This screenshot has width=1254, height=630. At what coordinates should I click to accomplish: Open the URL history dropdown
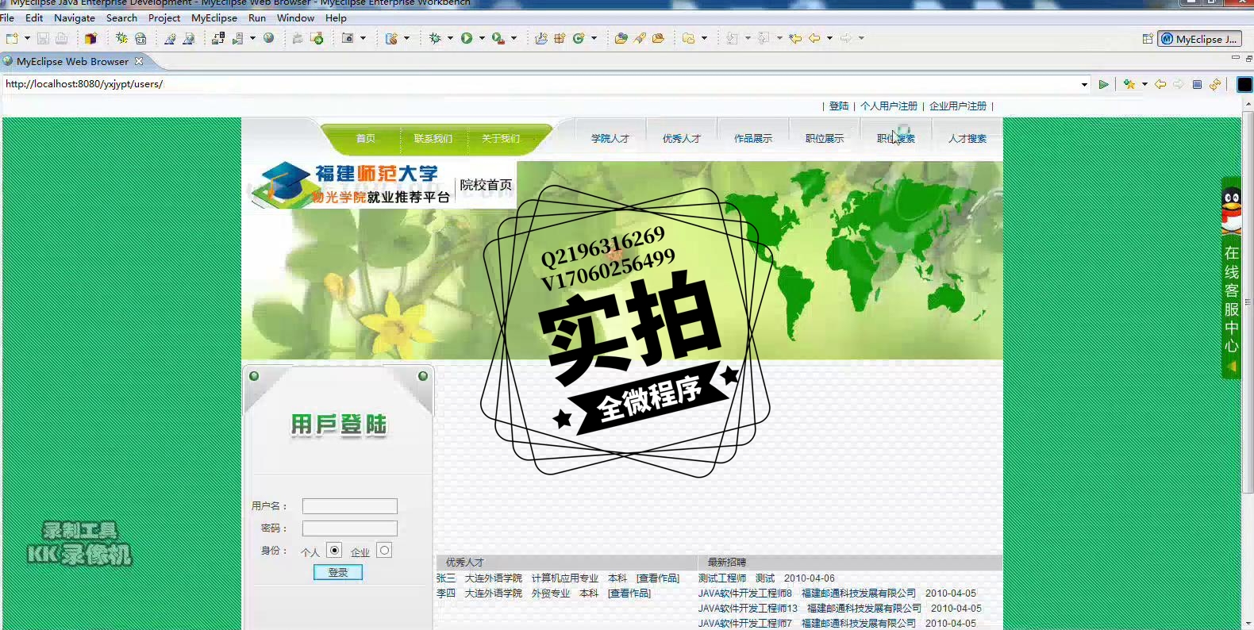coord(1084,84)
